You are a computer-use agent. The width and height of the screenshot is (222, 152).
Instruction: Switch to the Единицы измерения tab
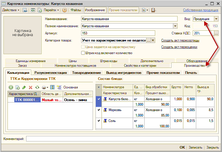(31, 61)
